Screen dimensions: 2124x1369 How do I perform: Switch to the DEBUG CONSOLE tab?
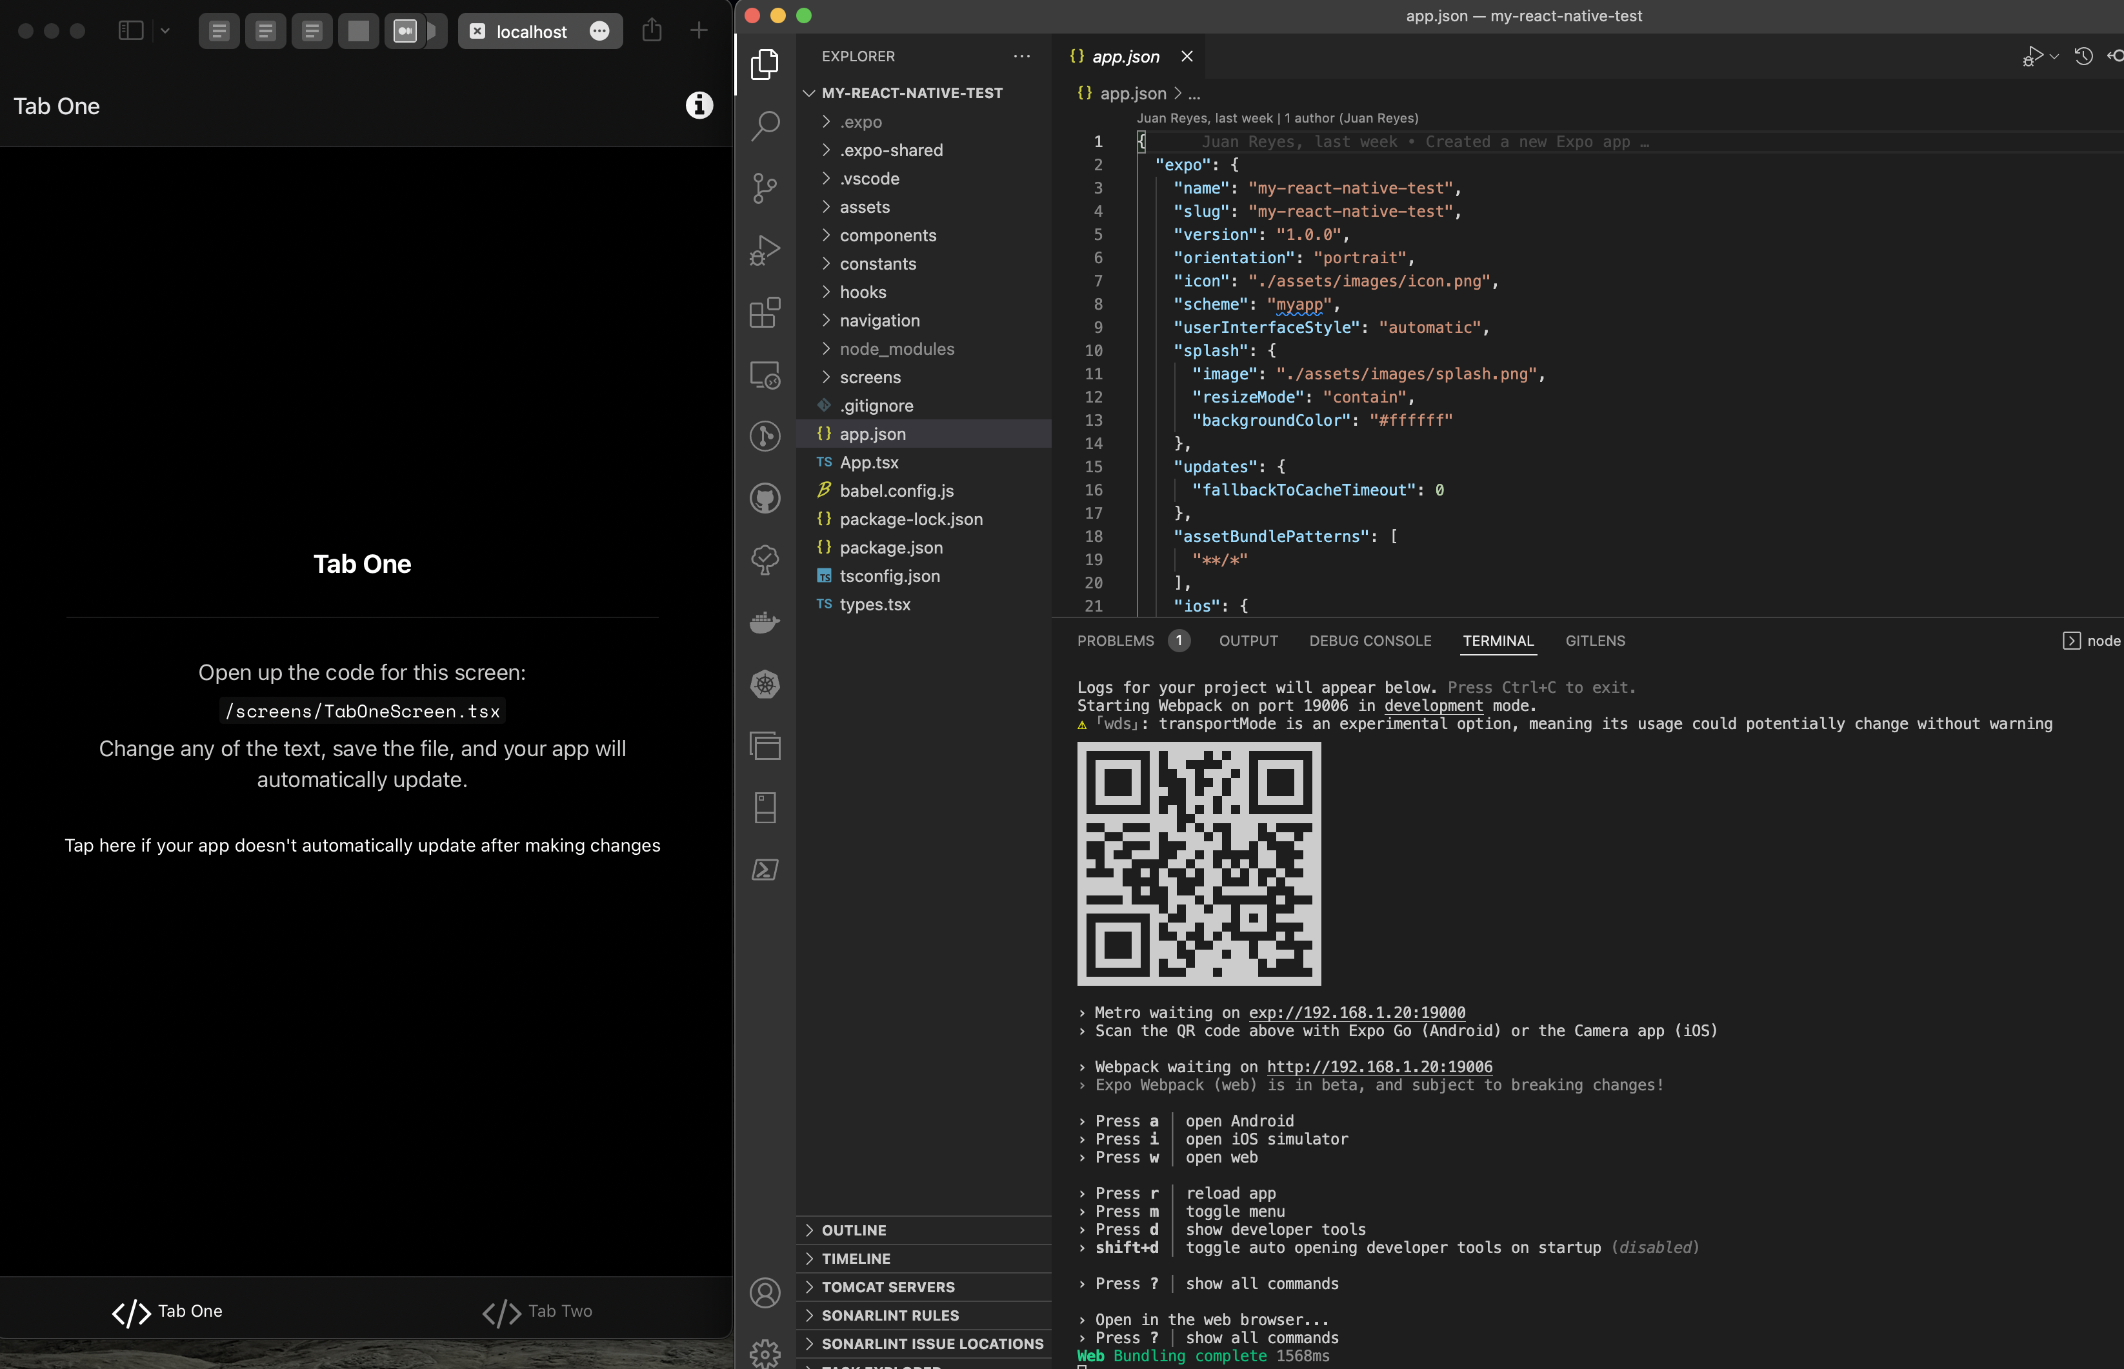coord(1369,641)
